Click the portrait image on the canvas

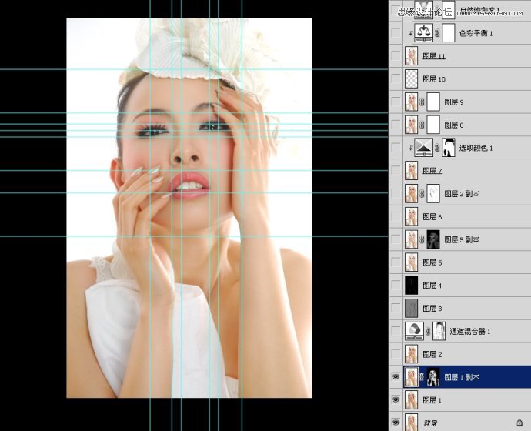189,208
